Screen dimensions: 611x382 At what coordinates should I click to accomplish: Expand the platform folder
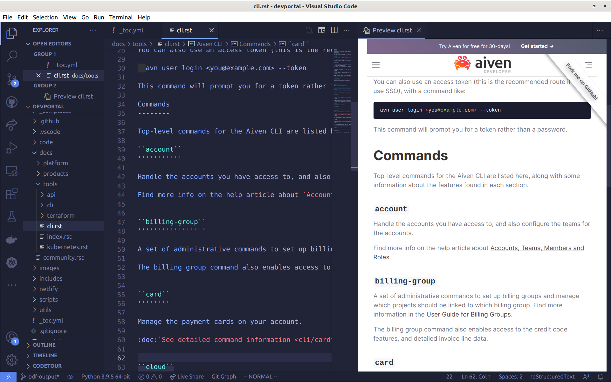click(55, 163)
